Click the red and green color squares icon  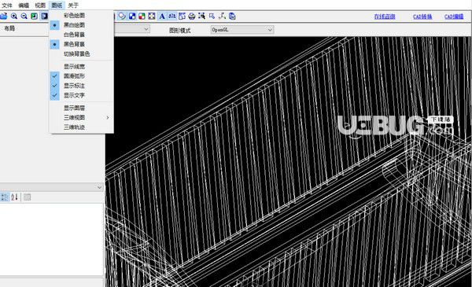142,17
